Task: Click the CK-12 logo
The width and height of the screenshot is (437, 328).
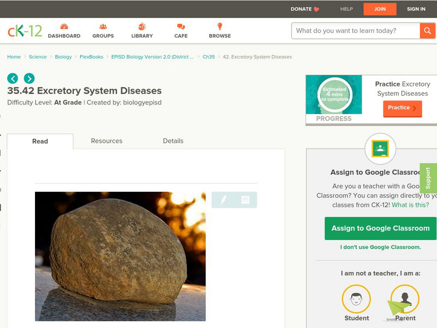Action: 25,31
